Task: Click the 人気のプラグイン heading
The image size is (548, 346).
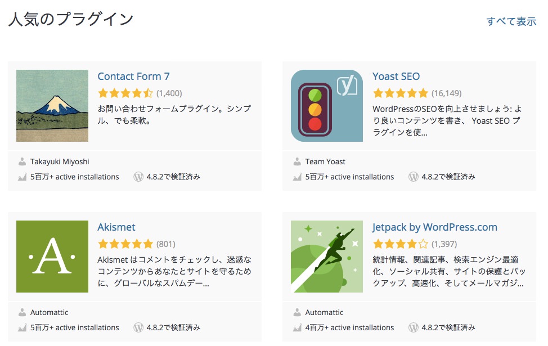Action: (71, 19)
